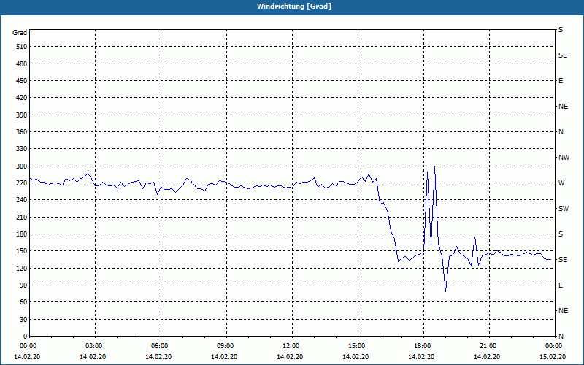This screenshot has width=584, height=365.
Task: Click the 14.02.20 date under 12:00
Action: pos(290,357)
